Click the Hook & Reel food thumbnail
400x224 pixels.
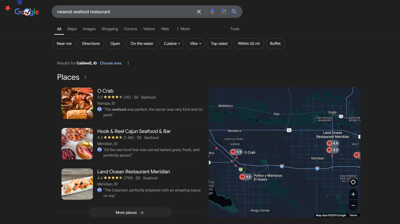[77, 144]
